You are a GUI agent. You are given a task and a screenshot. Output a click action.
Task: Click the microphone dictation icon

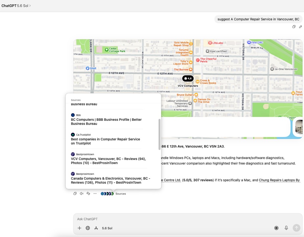click(286, 228)
